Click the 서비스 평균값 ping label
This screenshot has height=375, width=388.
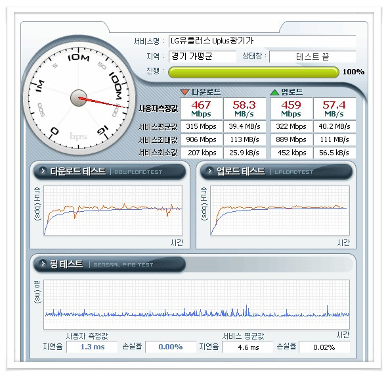pos(244,336)
